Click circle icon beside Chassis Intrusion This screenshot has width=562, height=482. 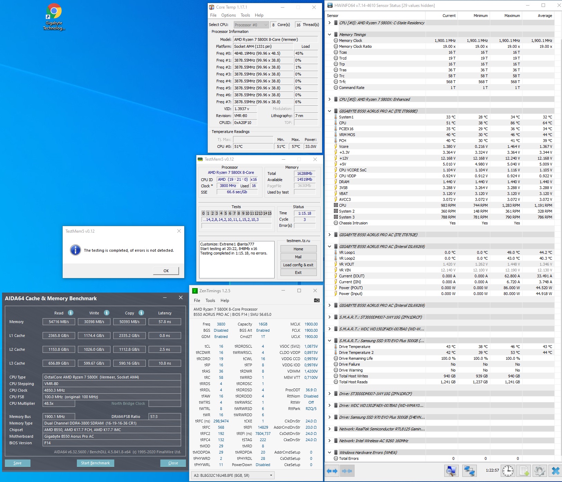tap(336, 223)
